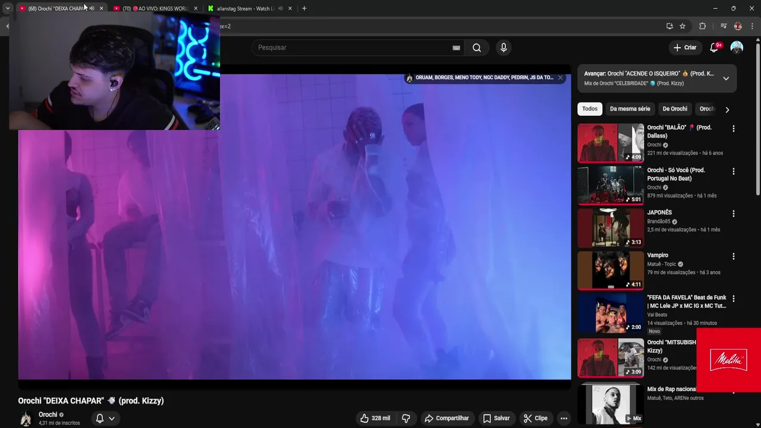Click the Matuê - Topic channel name

tap(662, 265)
